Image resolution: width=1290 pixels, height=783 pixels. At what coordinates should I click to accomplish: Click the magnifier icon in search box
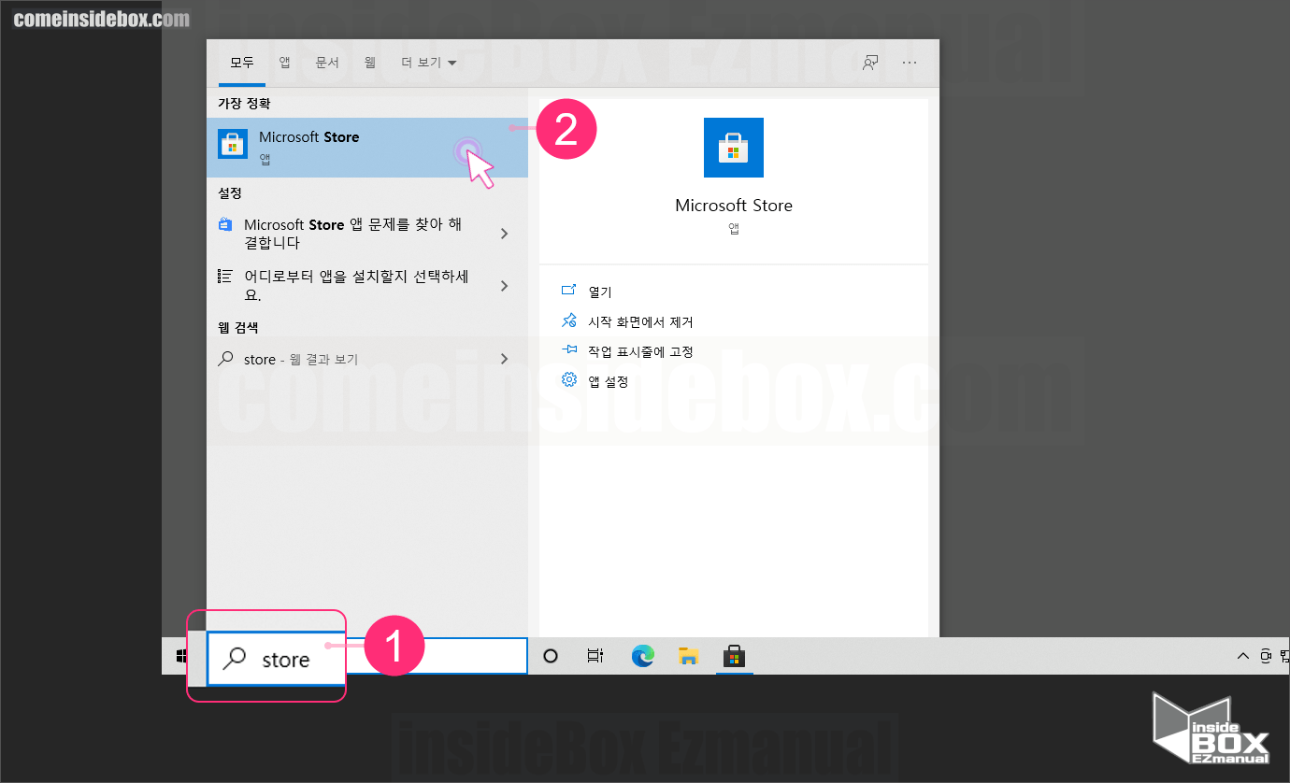[236, 659]
